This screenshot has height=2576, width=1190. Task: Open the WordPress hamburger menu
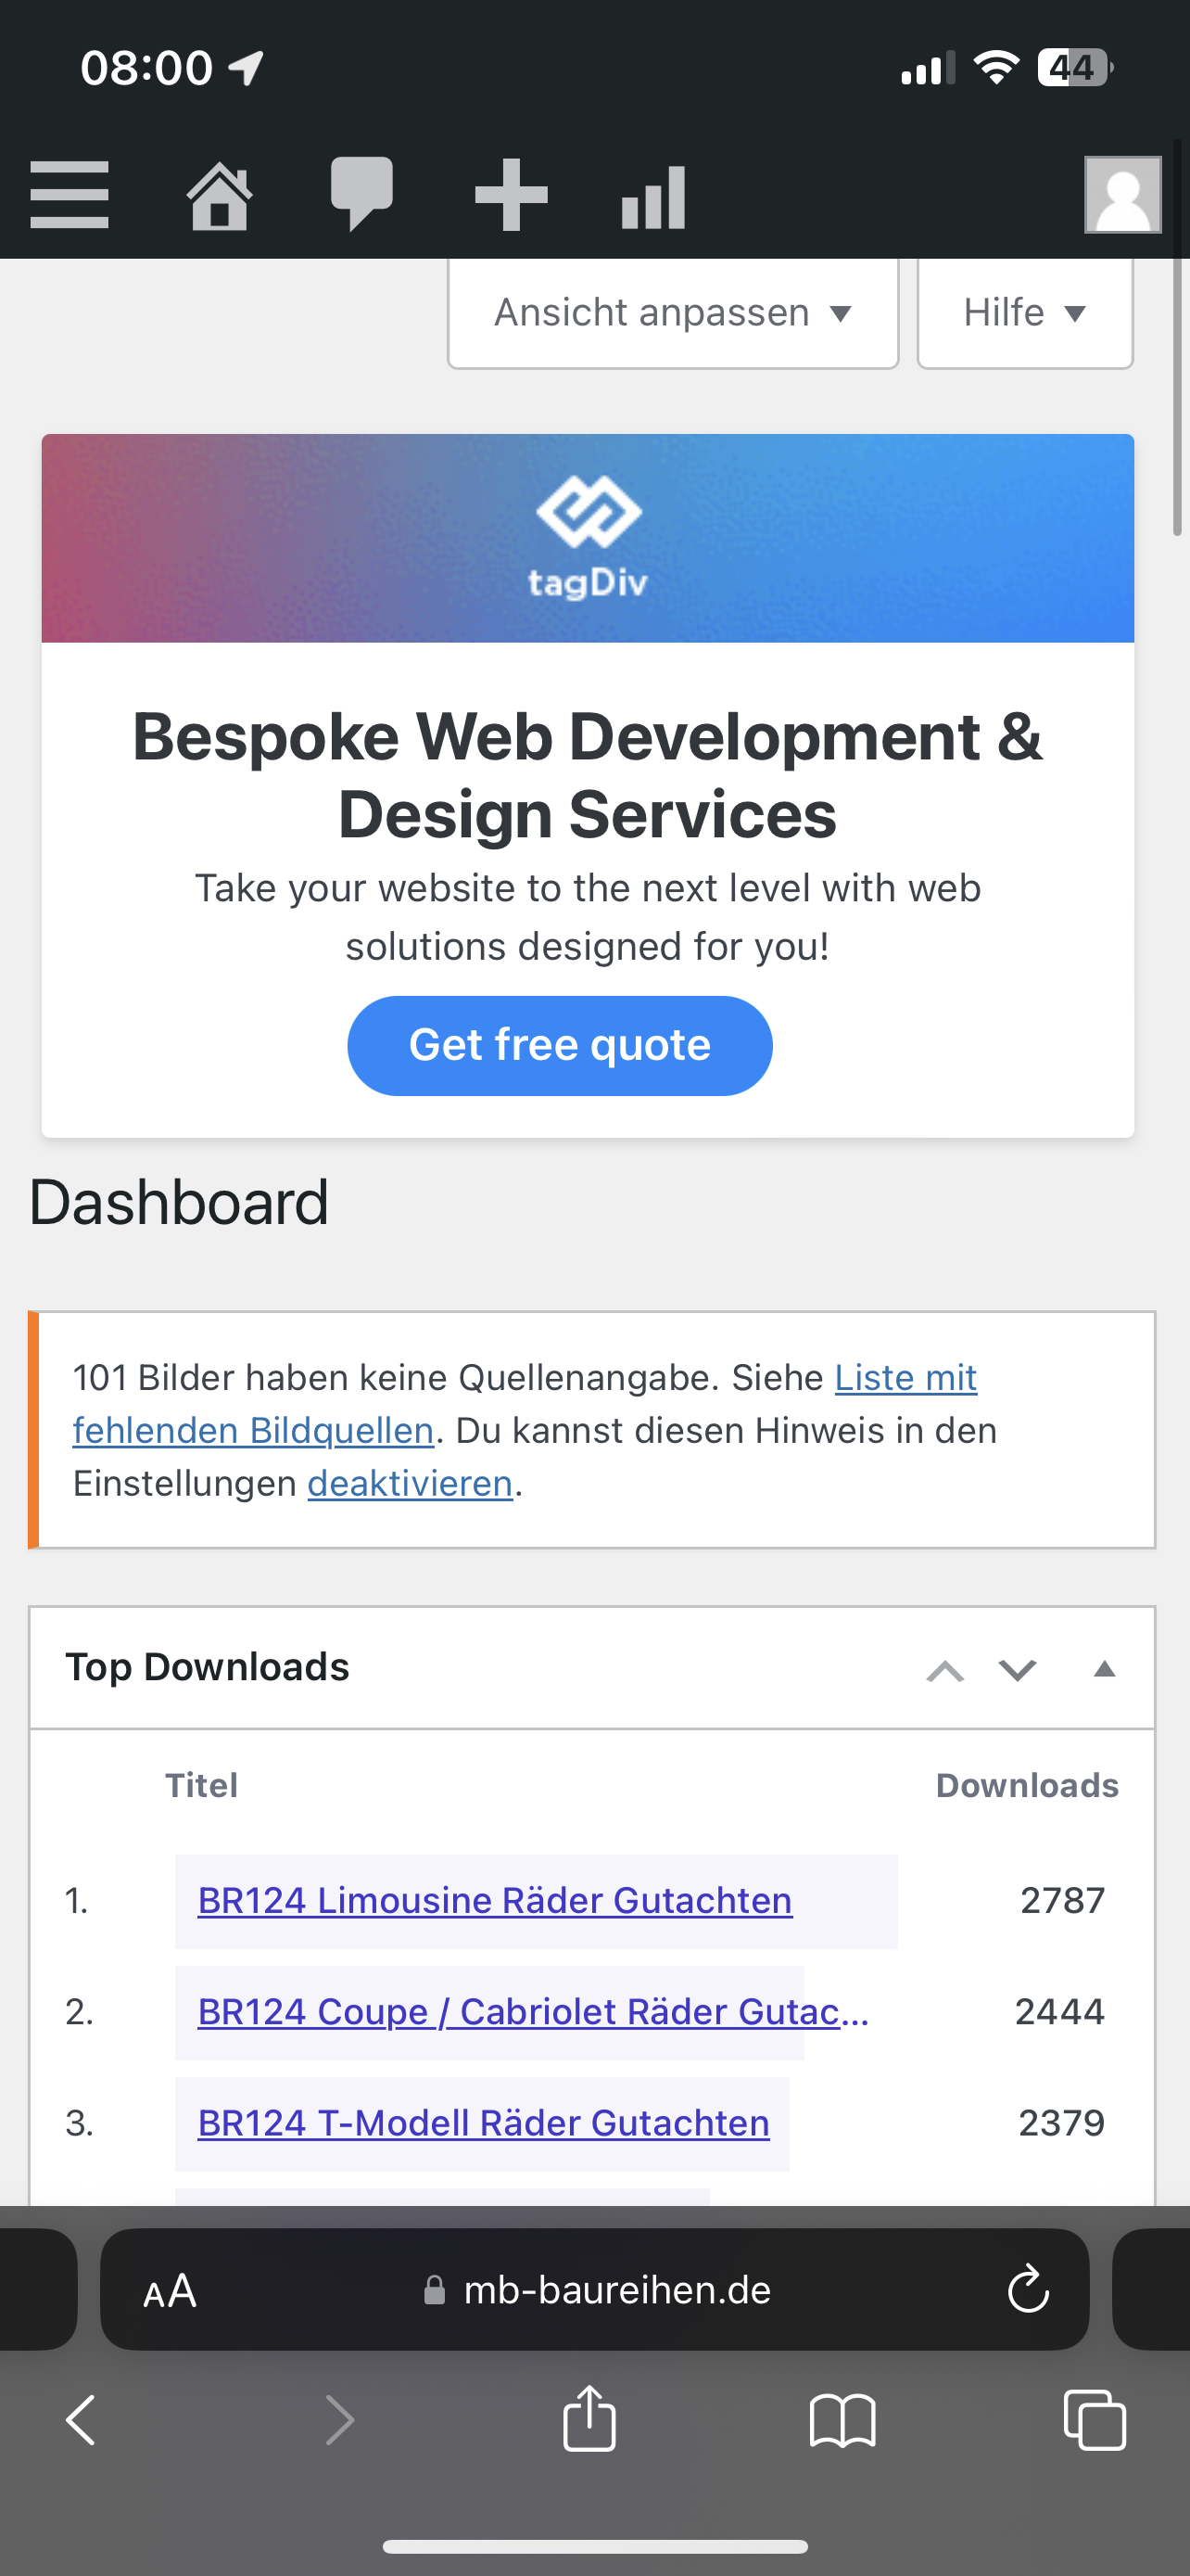(69, 195)
